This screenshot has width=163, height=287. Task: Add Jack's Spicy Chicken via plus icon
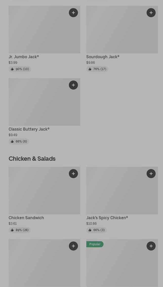[151, 174]
